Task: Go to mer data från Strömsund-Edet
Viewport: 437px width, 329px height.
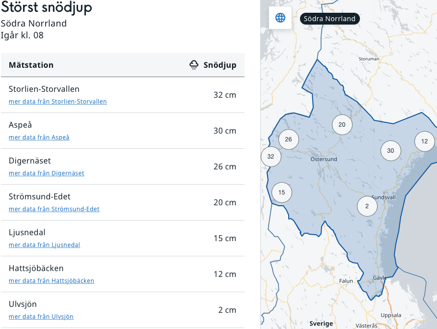Action: coord(54,209)
